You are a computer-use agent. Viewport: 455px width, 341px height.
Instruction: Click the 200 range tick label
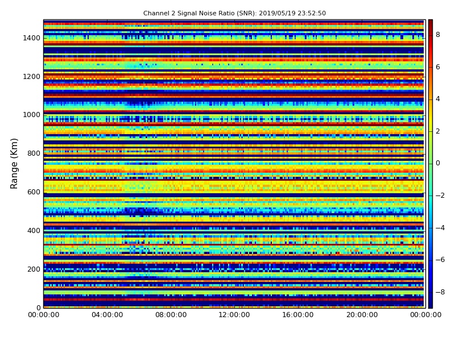pyautogui.click(x=34, y=269)
